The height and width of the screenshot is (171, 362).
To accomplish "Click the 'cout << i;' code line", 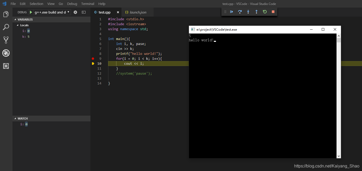I will click(134, 63).
